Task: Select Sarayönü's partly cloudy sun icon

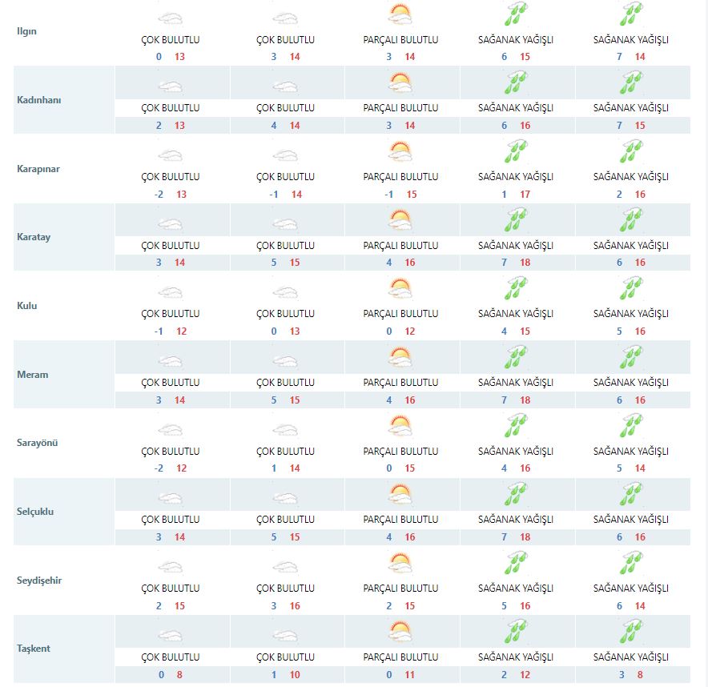Action: (x=400, y=426)
